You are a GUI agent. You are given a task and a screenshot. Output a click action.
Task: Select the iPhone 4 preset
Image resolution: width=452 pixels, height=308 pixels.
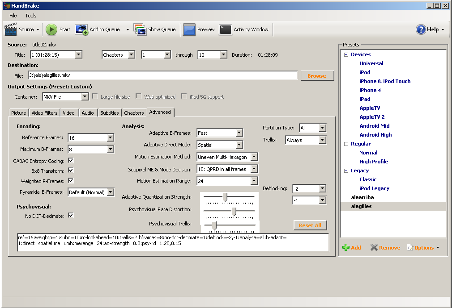370,90
